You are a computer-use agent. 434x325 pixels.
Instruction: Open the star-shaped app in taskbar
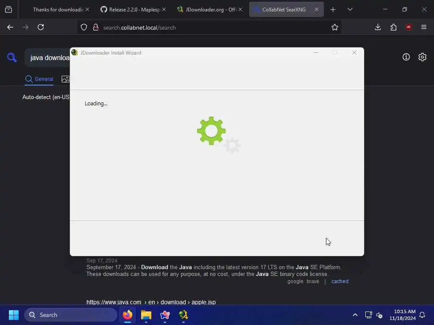tap(165, 315)
